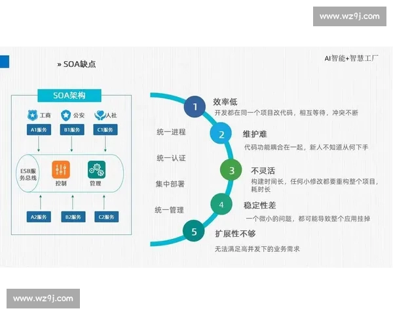The width and height of the screenshot is (393, 315).
Task: Click the 人社 heart-in-hands icon
Action: coord(100,115)
